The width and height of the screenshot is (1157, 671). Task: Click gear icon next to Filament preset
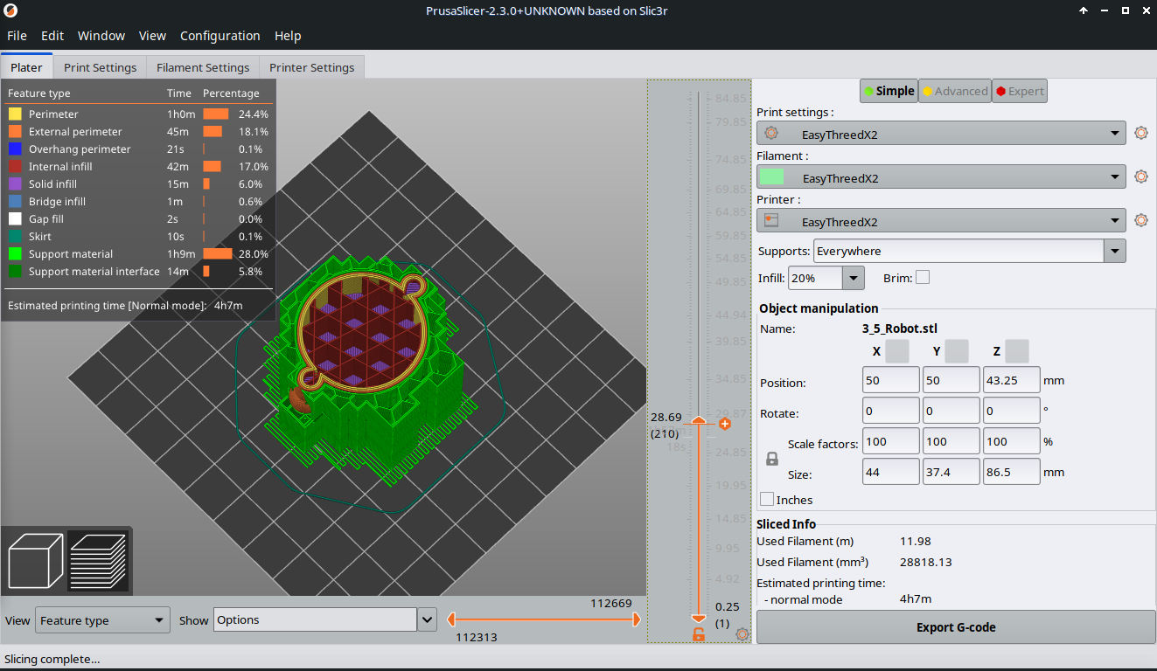pyautogui.click(x=1140, y=176)
